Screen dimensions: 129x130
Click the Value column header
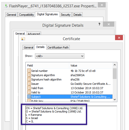91,66
